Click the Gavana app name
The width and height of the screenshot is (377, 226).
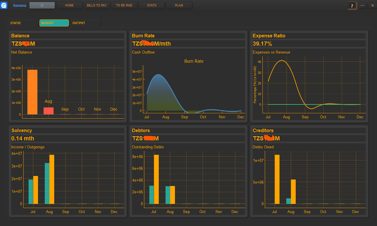tap(20, 5)
